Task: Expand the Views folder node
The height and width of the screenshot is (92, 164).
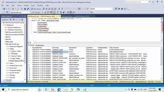Action: pyautogui.click(x=7, y=63)
